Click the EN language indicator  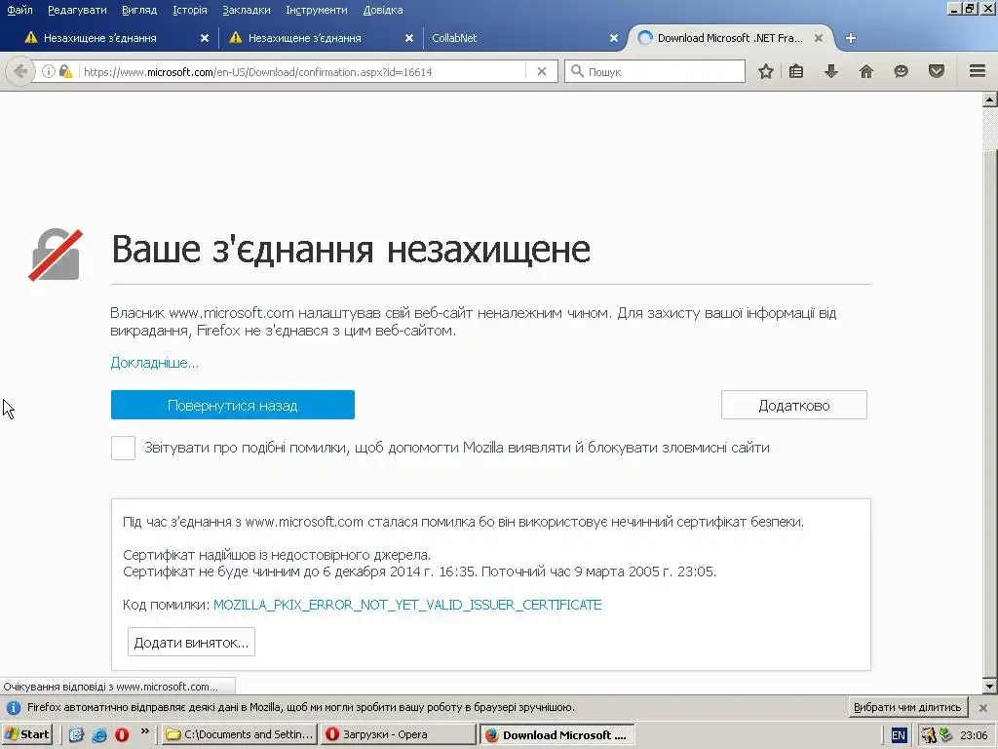(898, 735)
